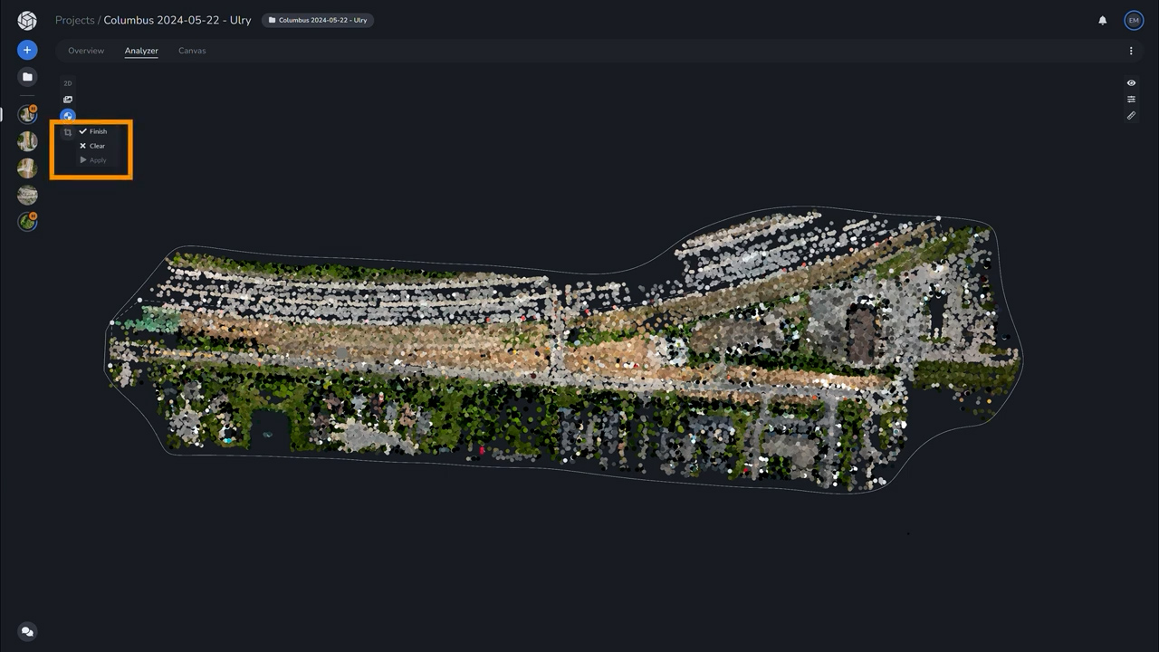1159x652 pixels.
Task: Open the folder icon in sidebar
Action: (27, 77)
